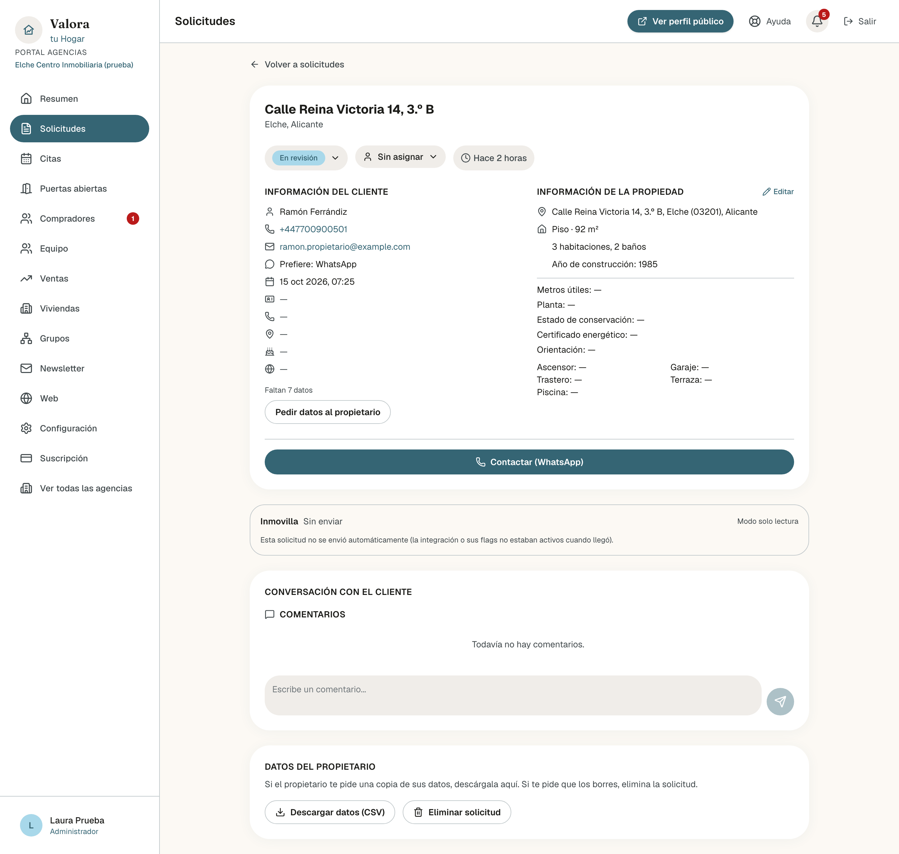Image resolution: width=899 pixels, height=854 pixels.
Task: Click the map pin icon beside property address
Action: point(542,212)
